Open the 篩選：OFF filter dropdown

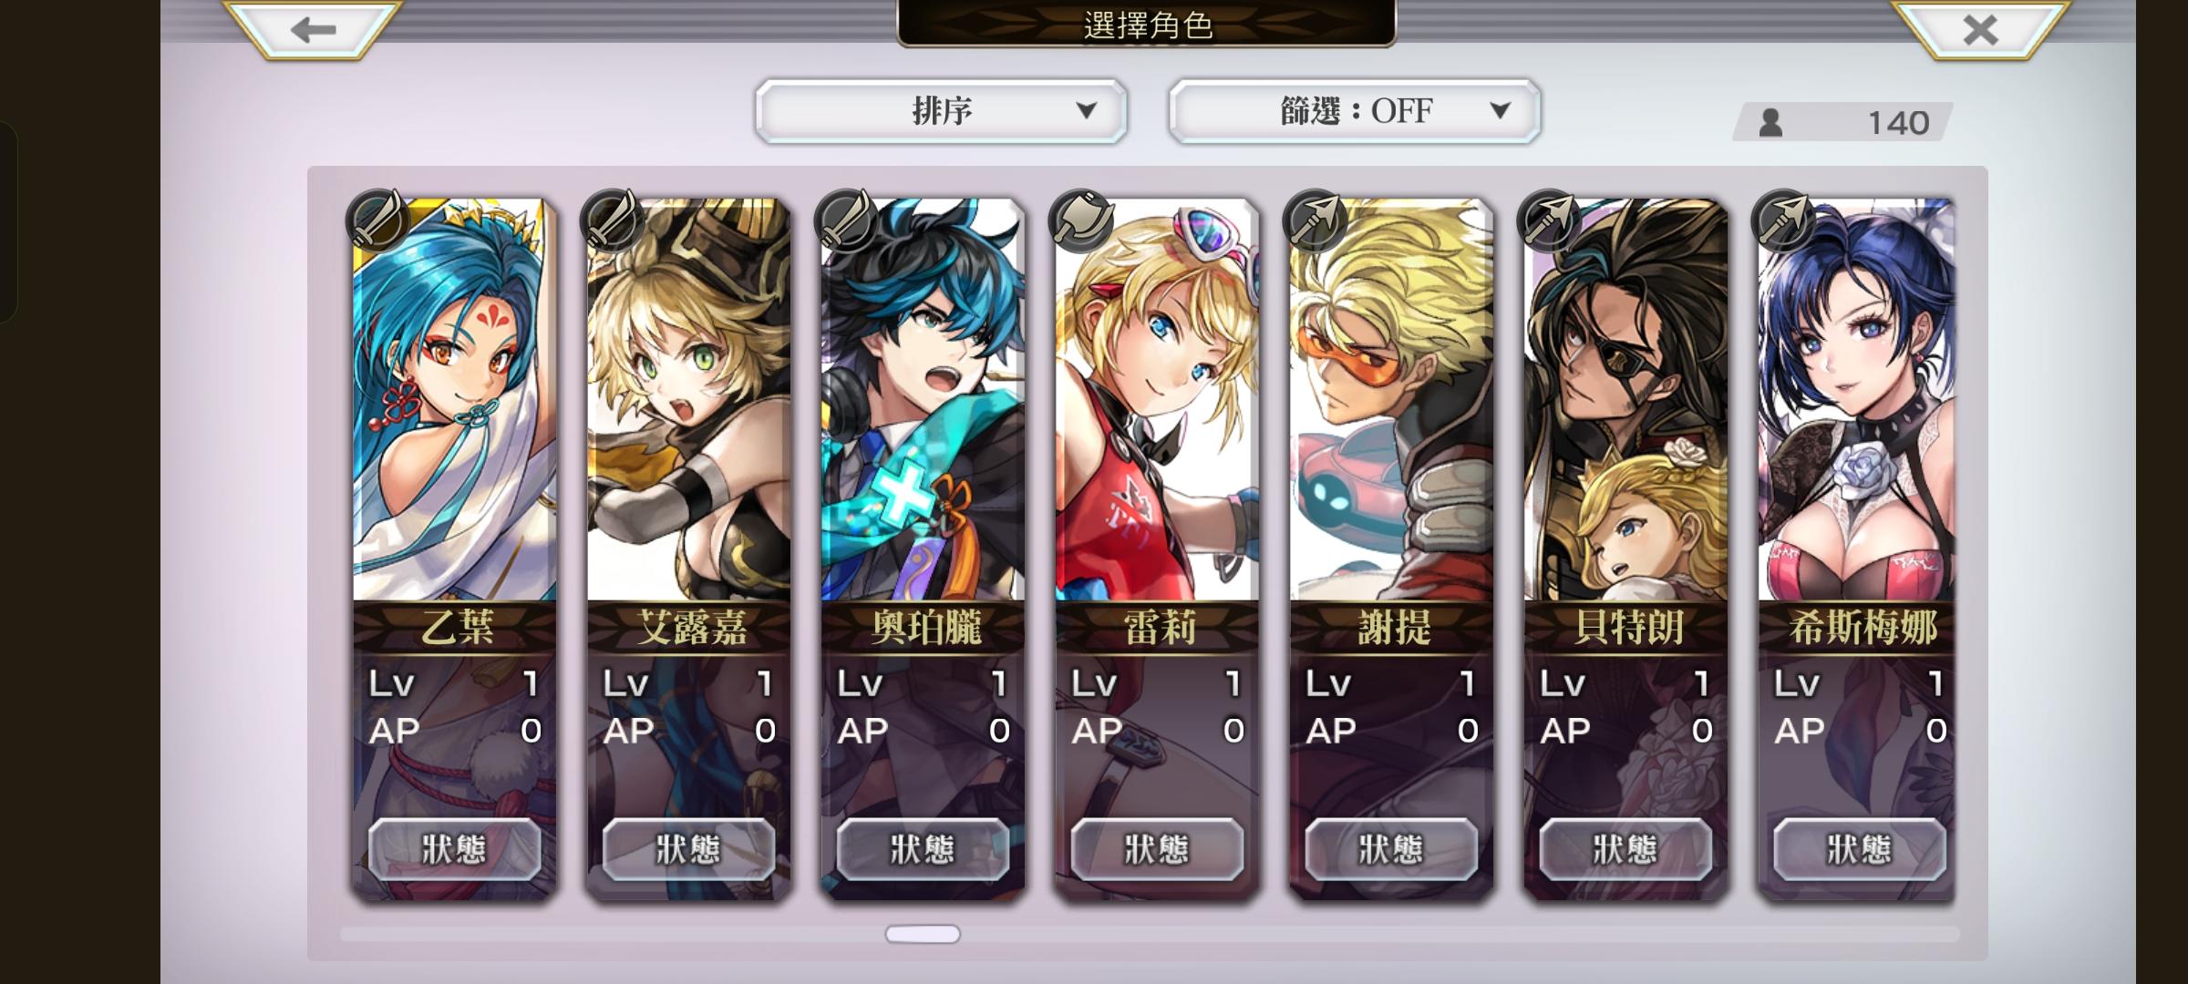(1355, 111)
